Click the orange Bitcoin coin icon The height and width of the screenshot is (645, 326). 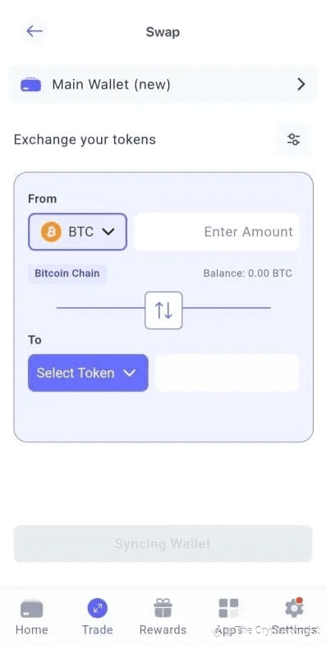pos(51,232)
